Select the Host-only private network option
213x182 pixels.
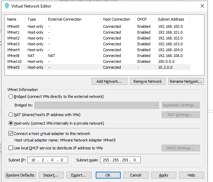pos(11,123)
